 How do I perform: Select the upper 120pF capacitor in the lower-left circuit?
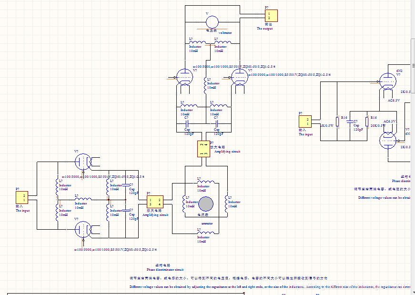click(x=126, y=184)
